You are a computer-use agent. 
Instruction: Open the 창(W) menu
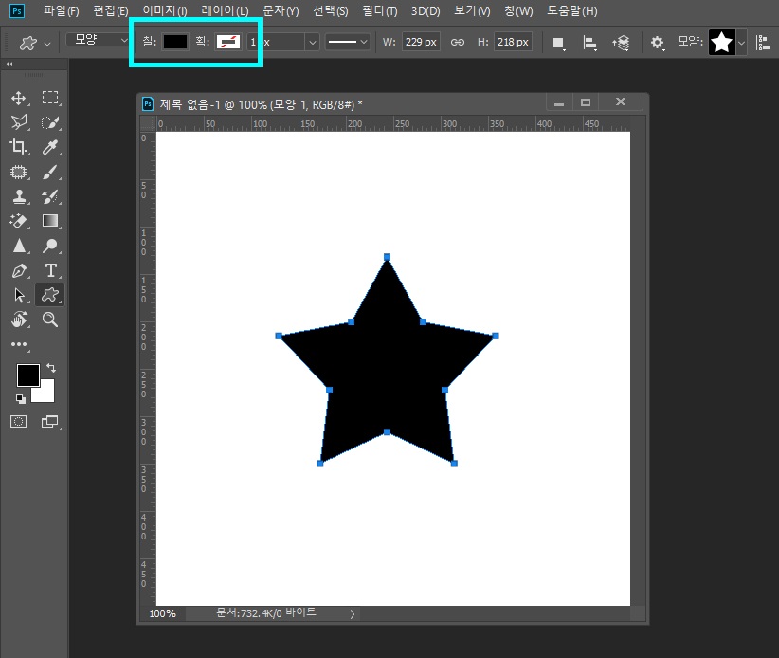[x=518, y=11]
